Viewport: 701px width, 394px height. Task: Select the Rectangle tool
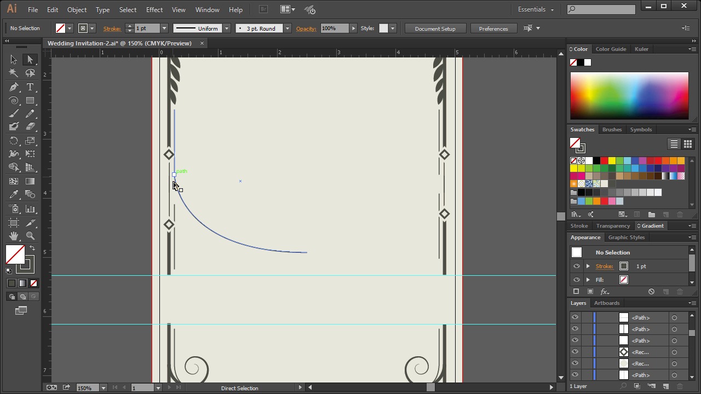tap(30, 101)
